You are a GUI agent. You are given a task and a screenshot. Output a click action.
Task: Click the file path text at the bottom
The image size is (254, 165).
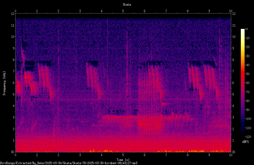pyautogui.click(x=69, y=163)
